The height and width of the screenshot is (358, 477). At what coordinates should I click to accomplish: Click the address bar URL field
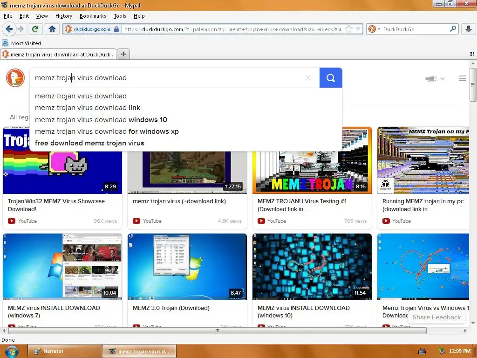coord(233,29)
